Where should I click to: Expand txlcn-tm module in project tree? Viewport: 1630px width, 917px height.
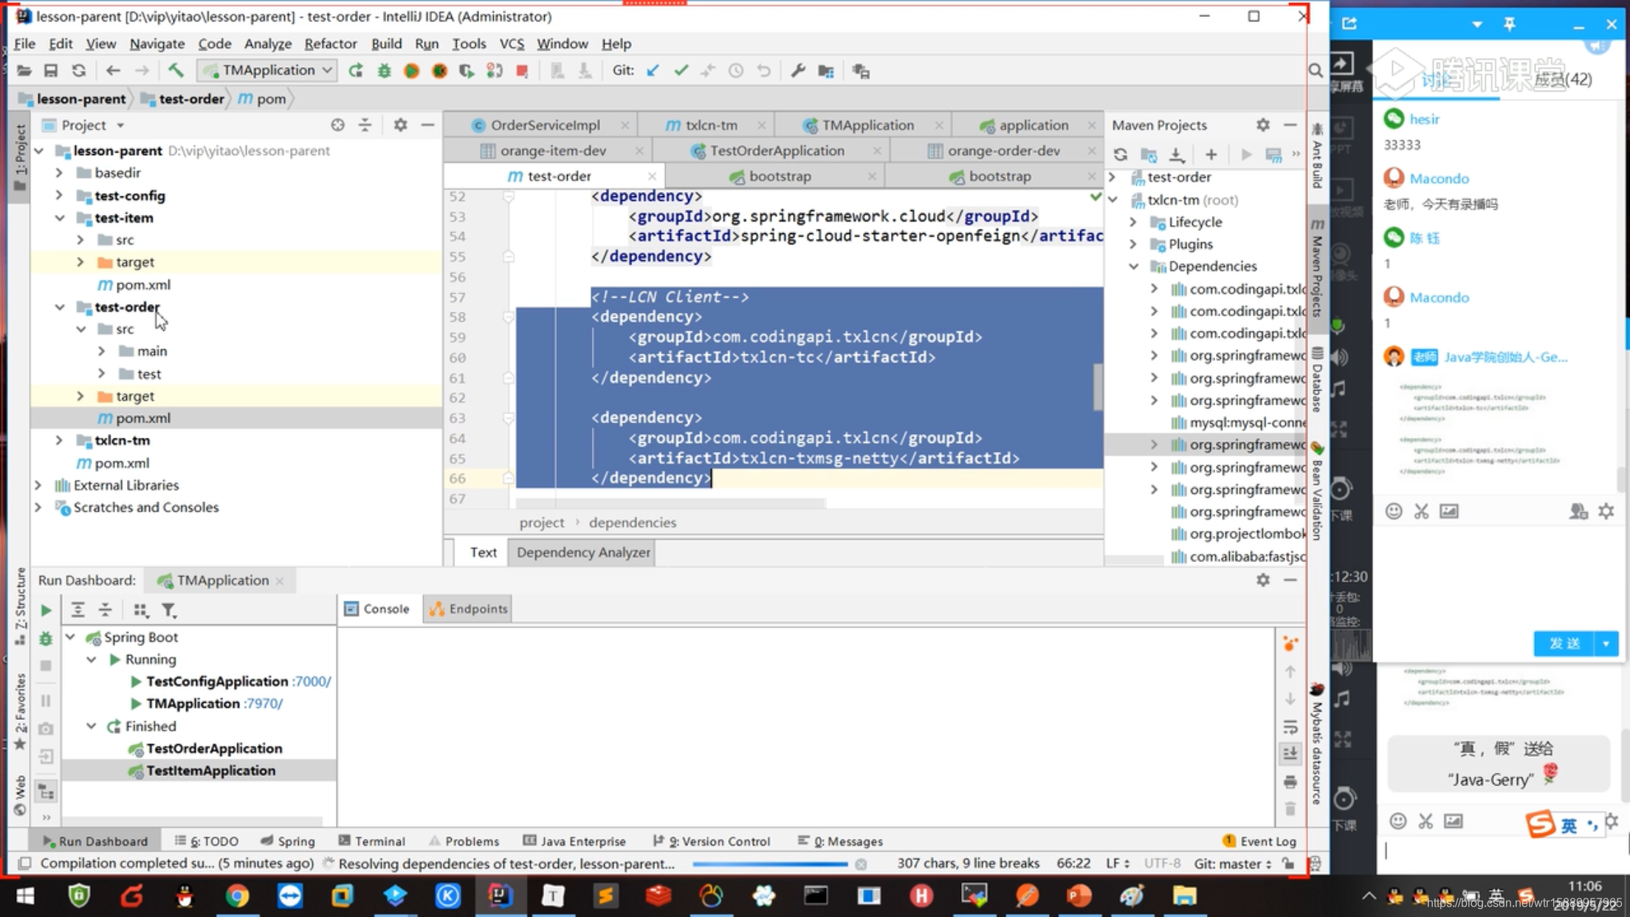point(60,441)
